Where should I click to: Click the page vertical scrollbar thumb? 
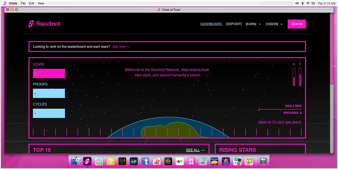click(332, 49)
